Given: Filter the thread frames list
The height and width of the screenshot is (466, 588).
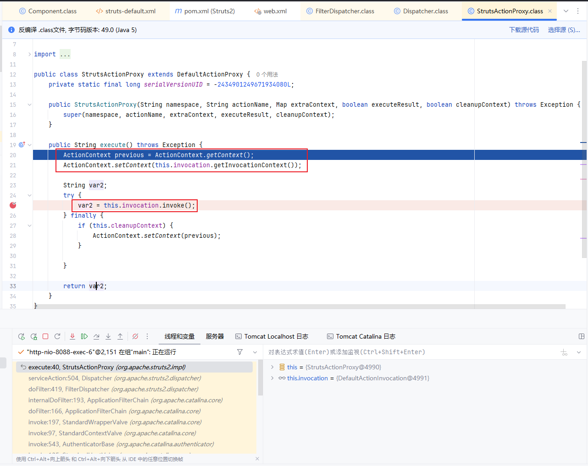Looking at the screenshot, I should (240, 352).
